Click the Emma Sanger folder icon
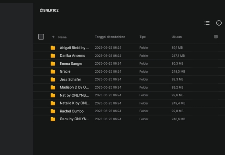The height and width of the screenshot is (155, 225). click(x=53, y=64)
